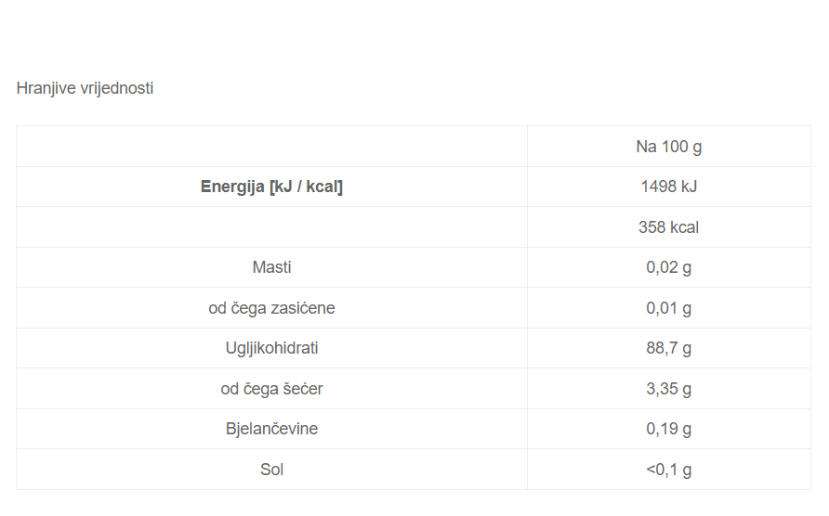
Task: Select the Na 100 g column header
Action: (x=668, y=147)
